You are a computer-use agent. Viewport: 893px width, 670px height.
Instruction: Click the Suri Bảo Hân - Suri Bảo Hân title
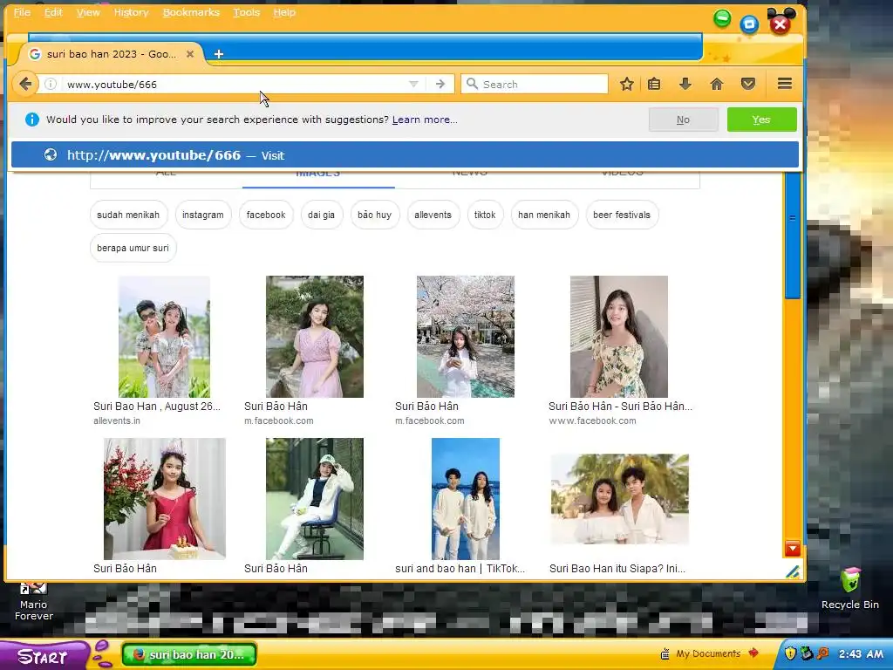[x=620, y=407]
